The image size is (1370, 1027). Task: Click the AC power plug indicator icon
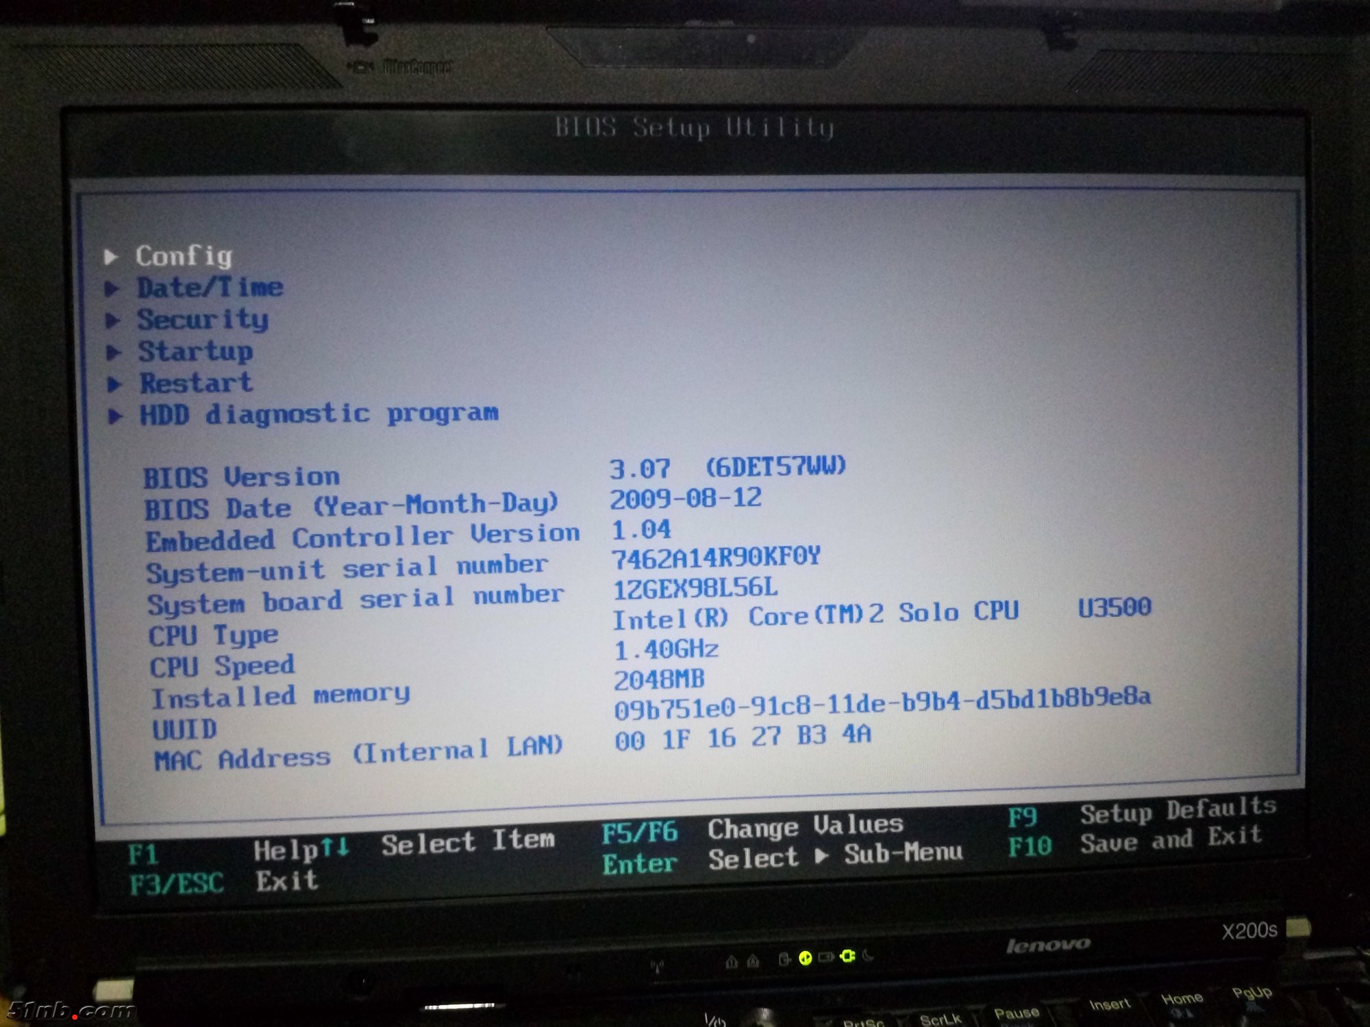pyautogui.click(x=848, y=956)
